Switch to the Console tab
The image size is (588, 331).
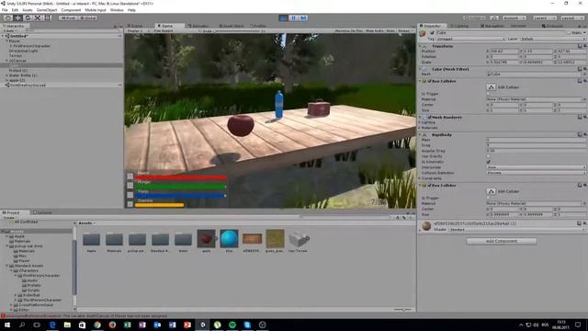coord(43,212)
